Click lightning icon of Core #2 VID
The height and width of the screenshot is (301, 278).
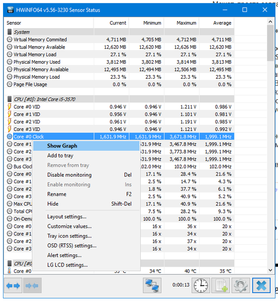pyautogui.click(x=9, y=121)
